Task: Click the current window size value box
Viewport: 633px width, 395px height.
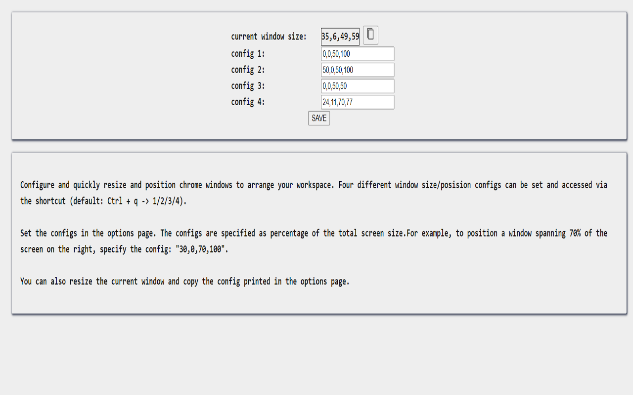Action: (340, 37)
